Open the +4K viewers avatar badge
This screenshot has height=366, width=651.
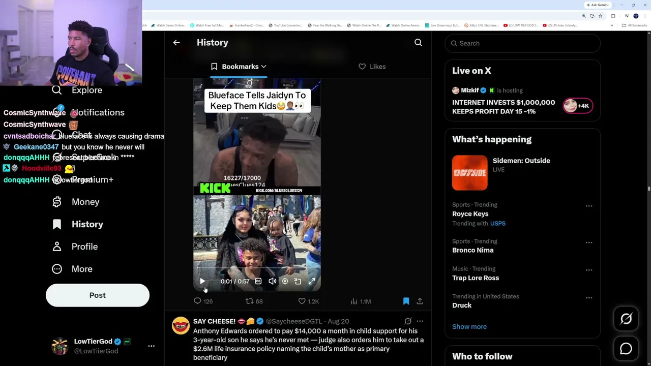click(x=577, y=106)
